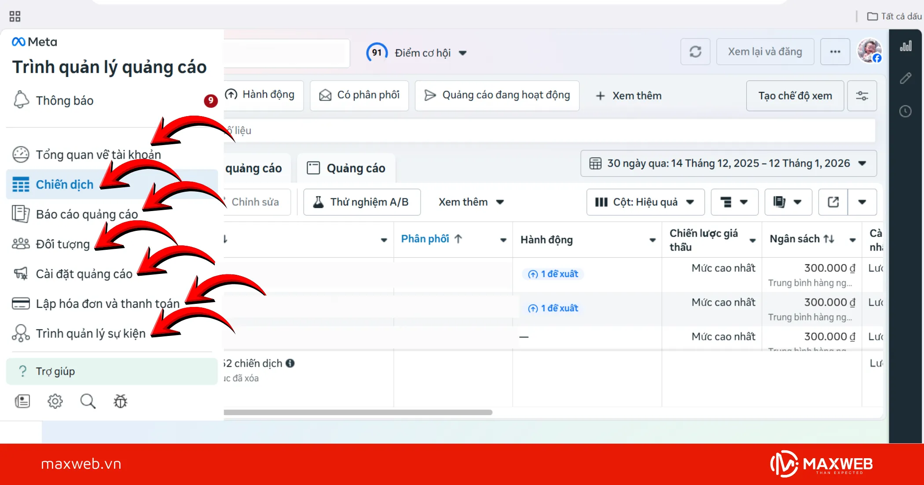924x485 pixels.
Task: Open the Xem thêm dropdown next to A/B test
Action: pos(471,202)
